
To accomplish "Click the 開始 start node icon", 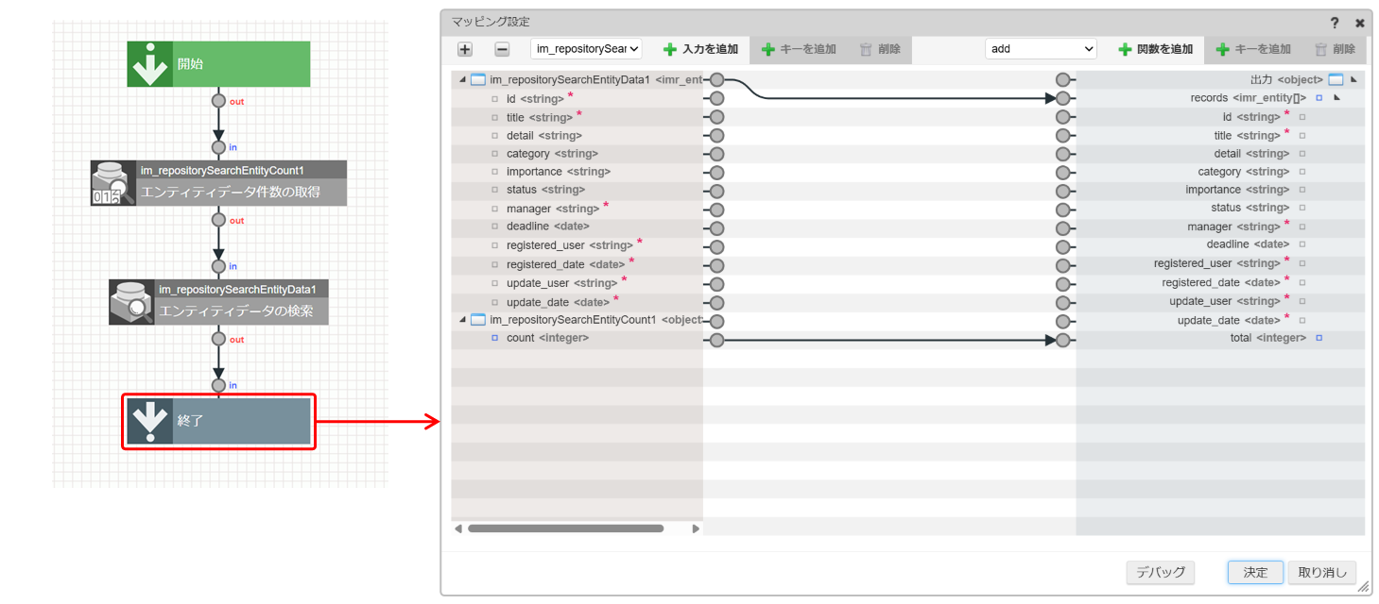I will click(150, 64).
